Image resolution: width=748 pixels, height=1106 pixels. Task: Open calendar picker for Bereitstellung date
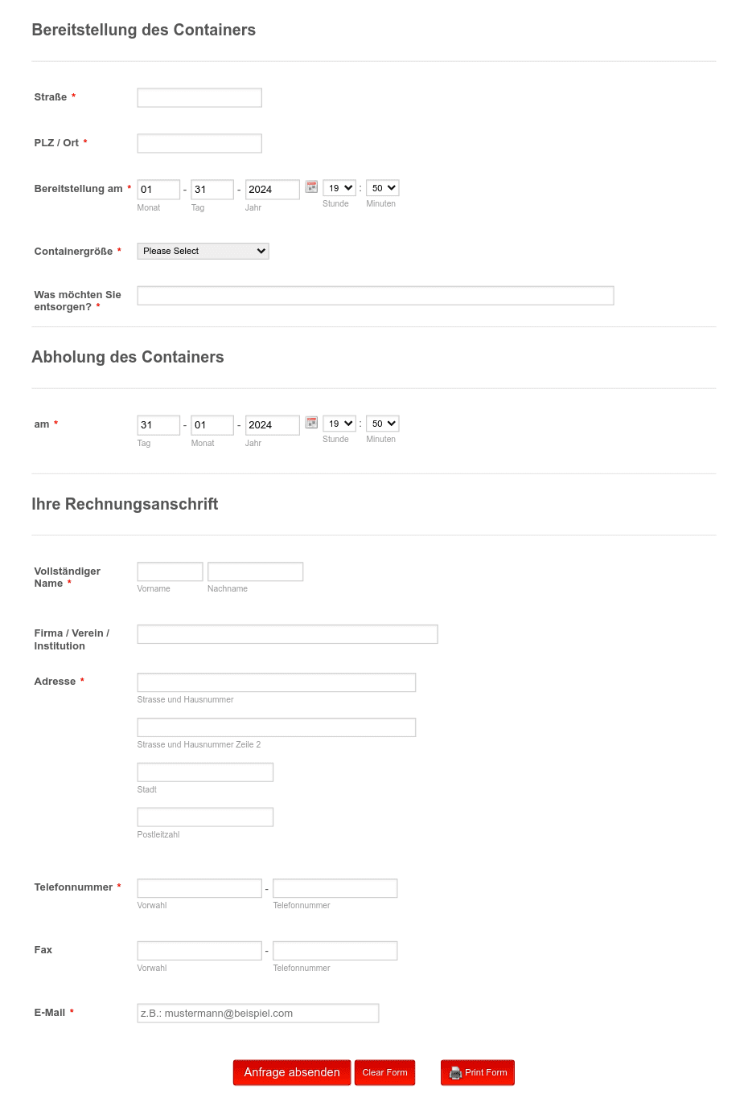click(x=311, y=186)
